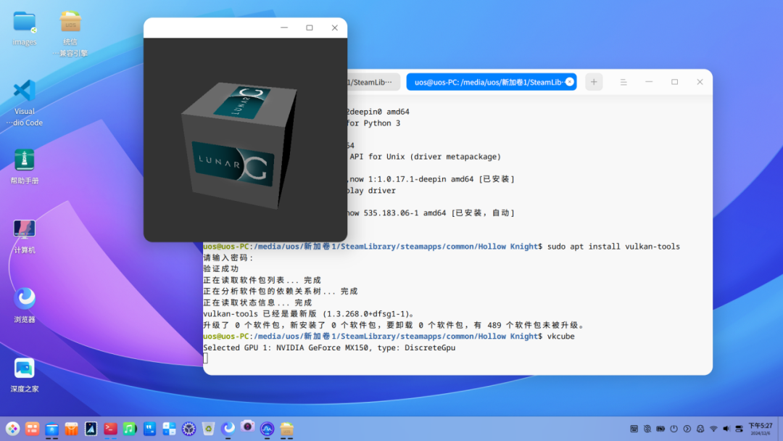Open the Trash icon in the dock

(208, 430)
